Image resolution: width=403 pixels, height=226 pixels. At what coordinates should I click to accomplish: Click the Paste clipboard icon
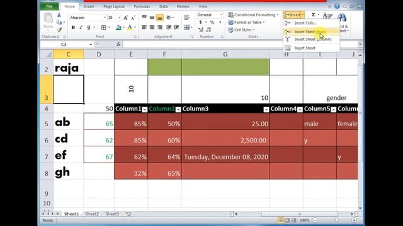[x=48, y=18]
